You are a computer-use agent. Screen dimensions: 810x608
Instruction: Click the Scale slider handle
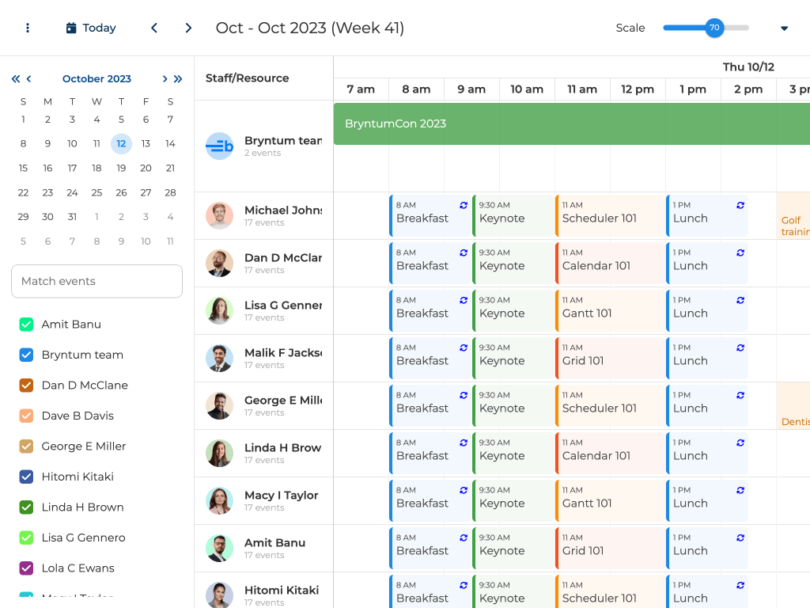click(714, 28)
